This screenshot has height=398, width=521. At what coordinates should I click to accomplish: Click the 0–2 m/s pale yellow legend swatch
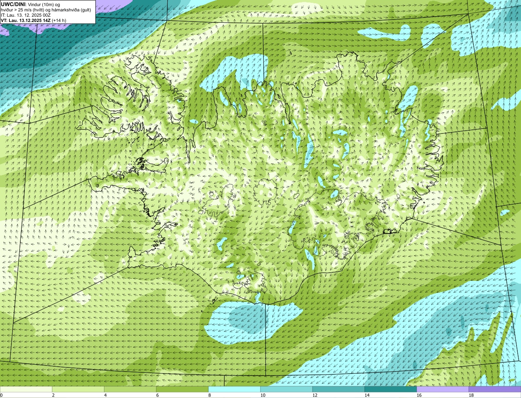(x=26, y=389)
